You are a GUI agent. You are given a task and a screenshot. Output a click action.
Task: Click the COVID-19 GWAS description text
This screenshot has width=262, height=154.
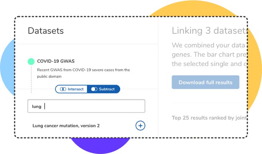83,73
